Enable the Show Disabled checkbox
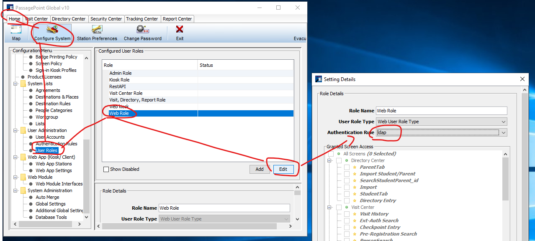Screen dimensions: 535x241 coord(106,169)
